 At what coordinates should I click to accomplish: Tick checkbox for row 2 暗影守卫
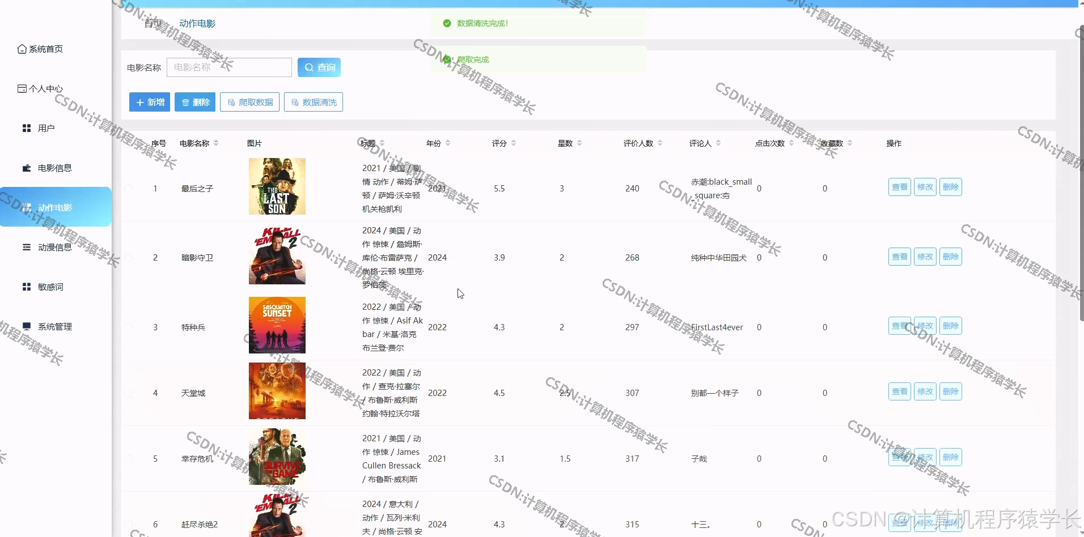click(129, 258)
